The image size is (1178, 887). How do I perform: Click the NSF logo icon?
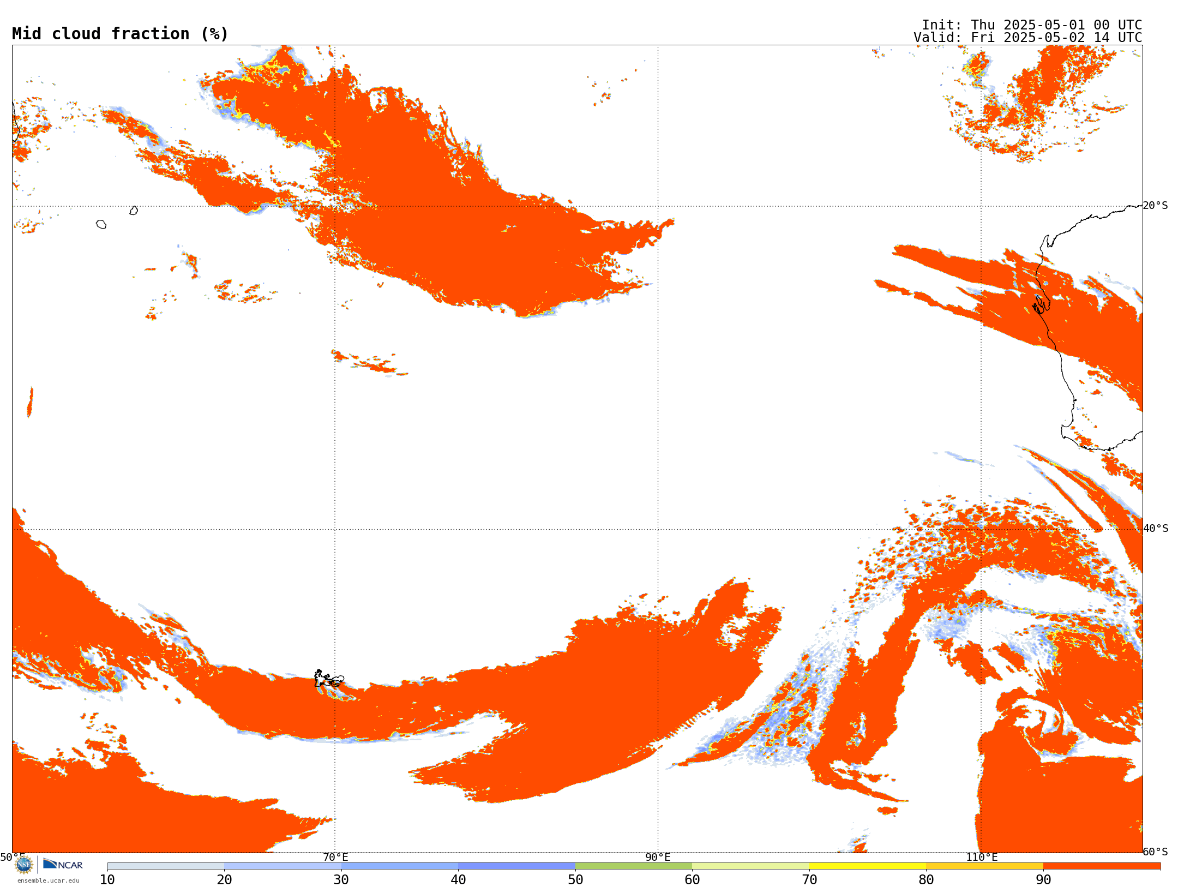24,865
